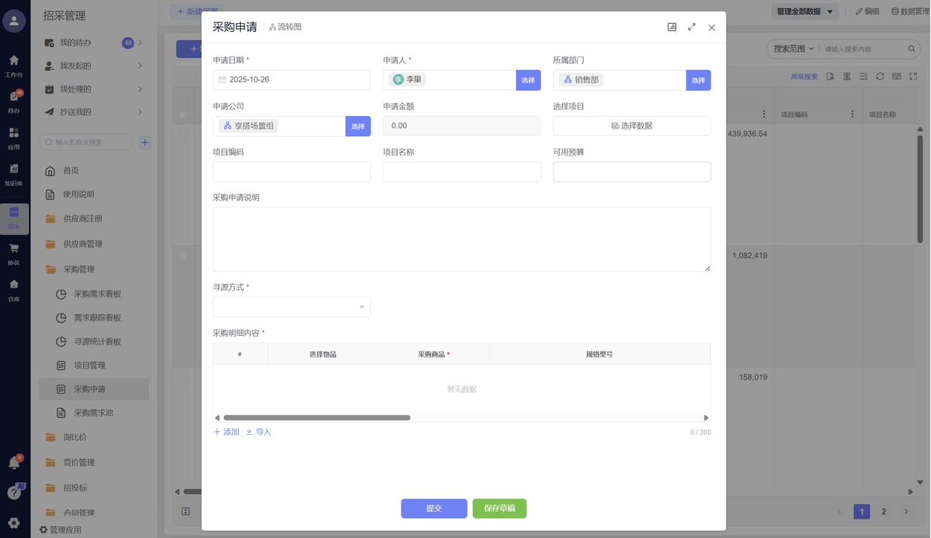Click 导入 to import purchase detail rows

click(x=259, y=432)
